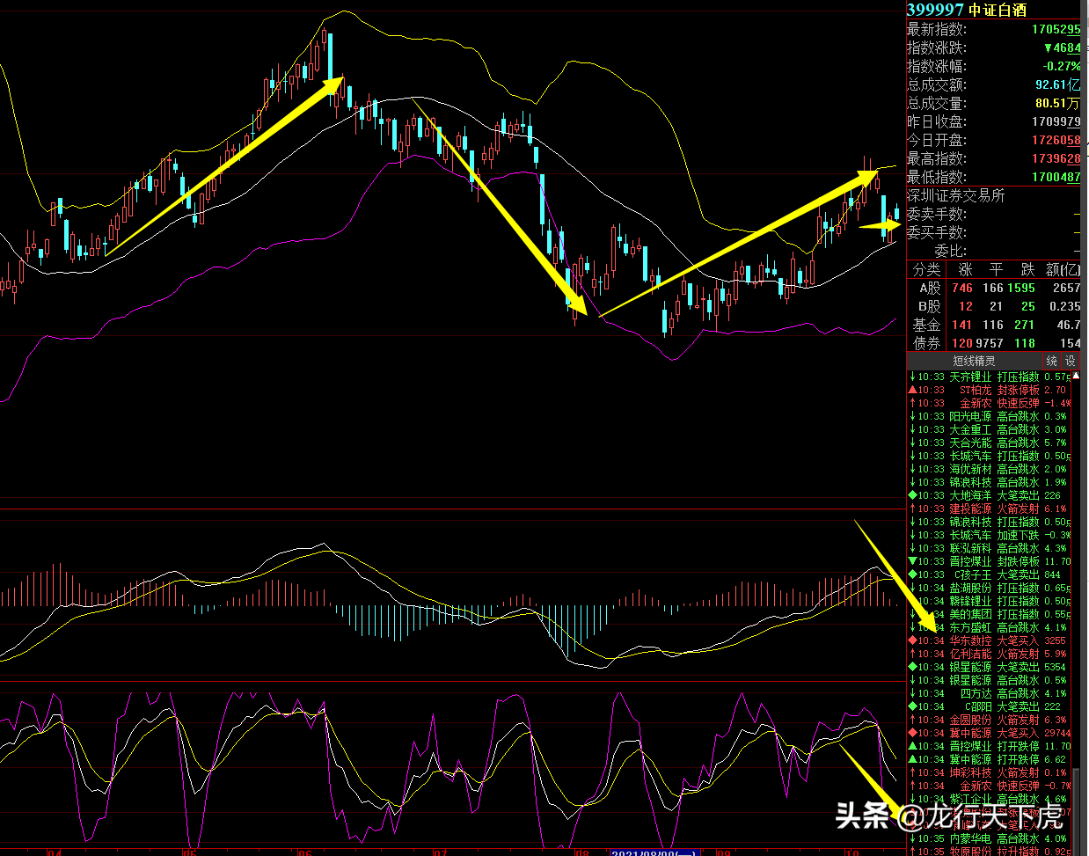This screenshot has width=1089, height=856.
Task: Click the 总成交额 value 92.61亿
Action: pos(1057,84)
